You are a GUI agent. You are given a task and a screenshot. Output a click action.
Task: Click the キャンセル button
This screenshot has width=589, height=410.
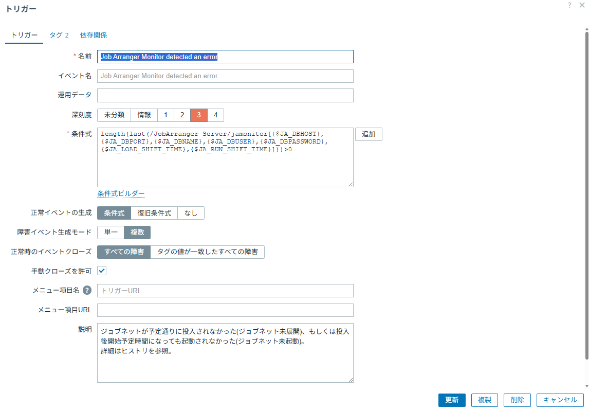point(560,400)
